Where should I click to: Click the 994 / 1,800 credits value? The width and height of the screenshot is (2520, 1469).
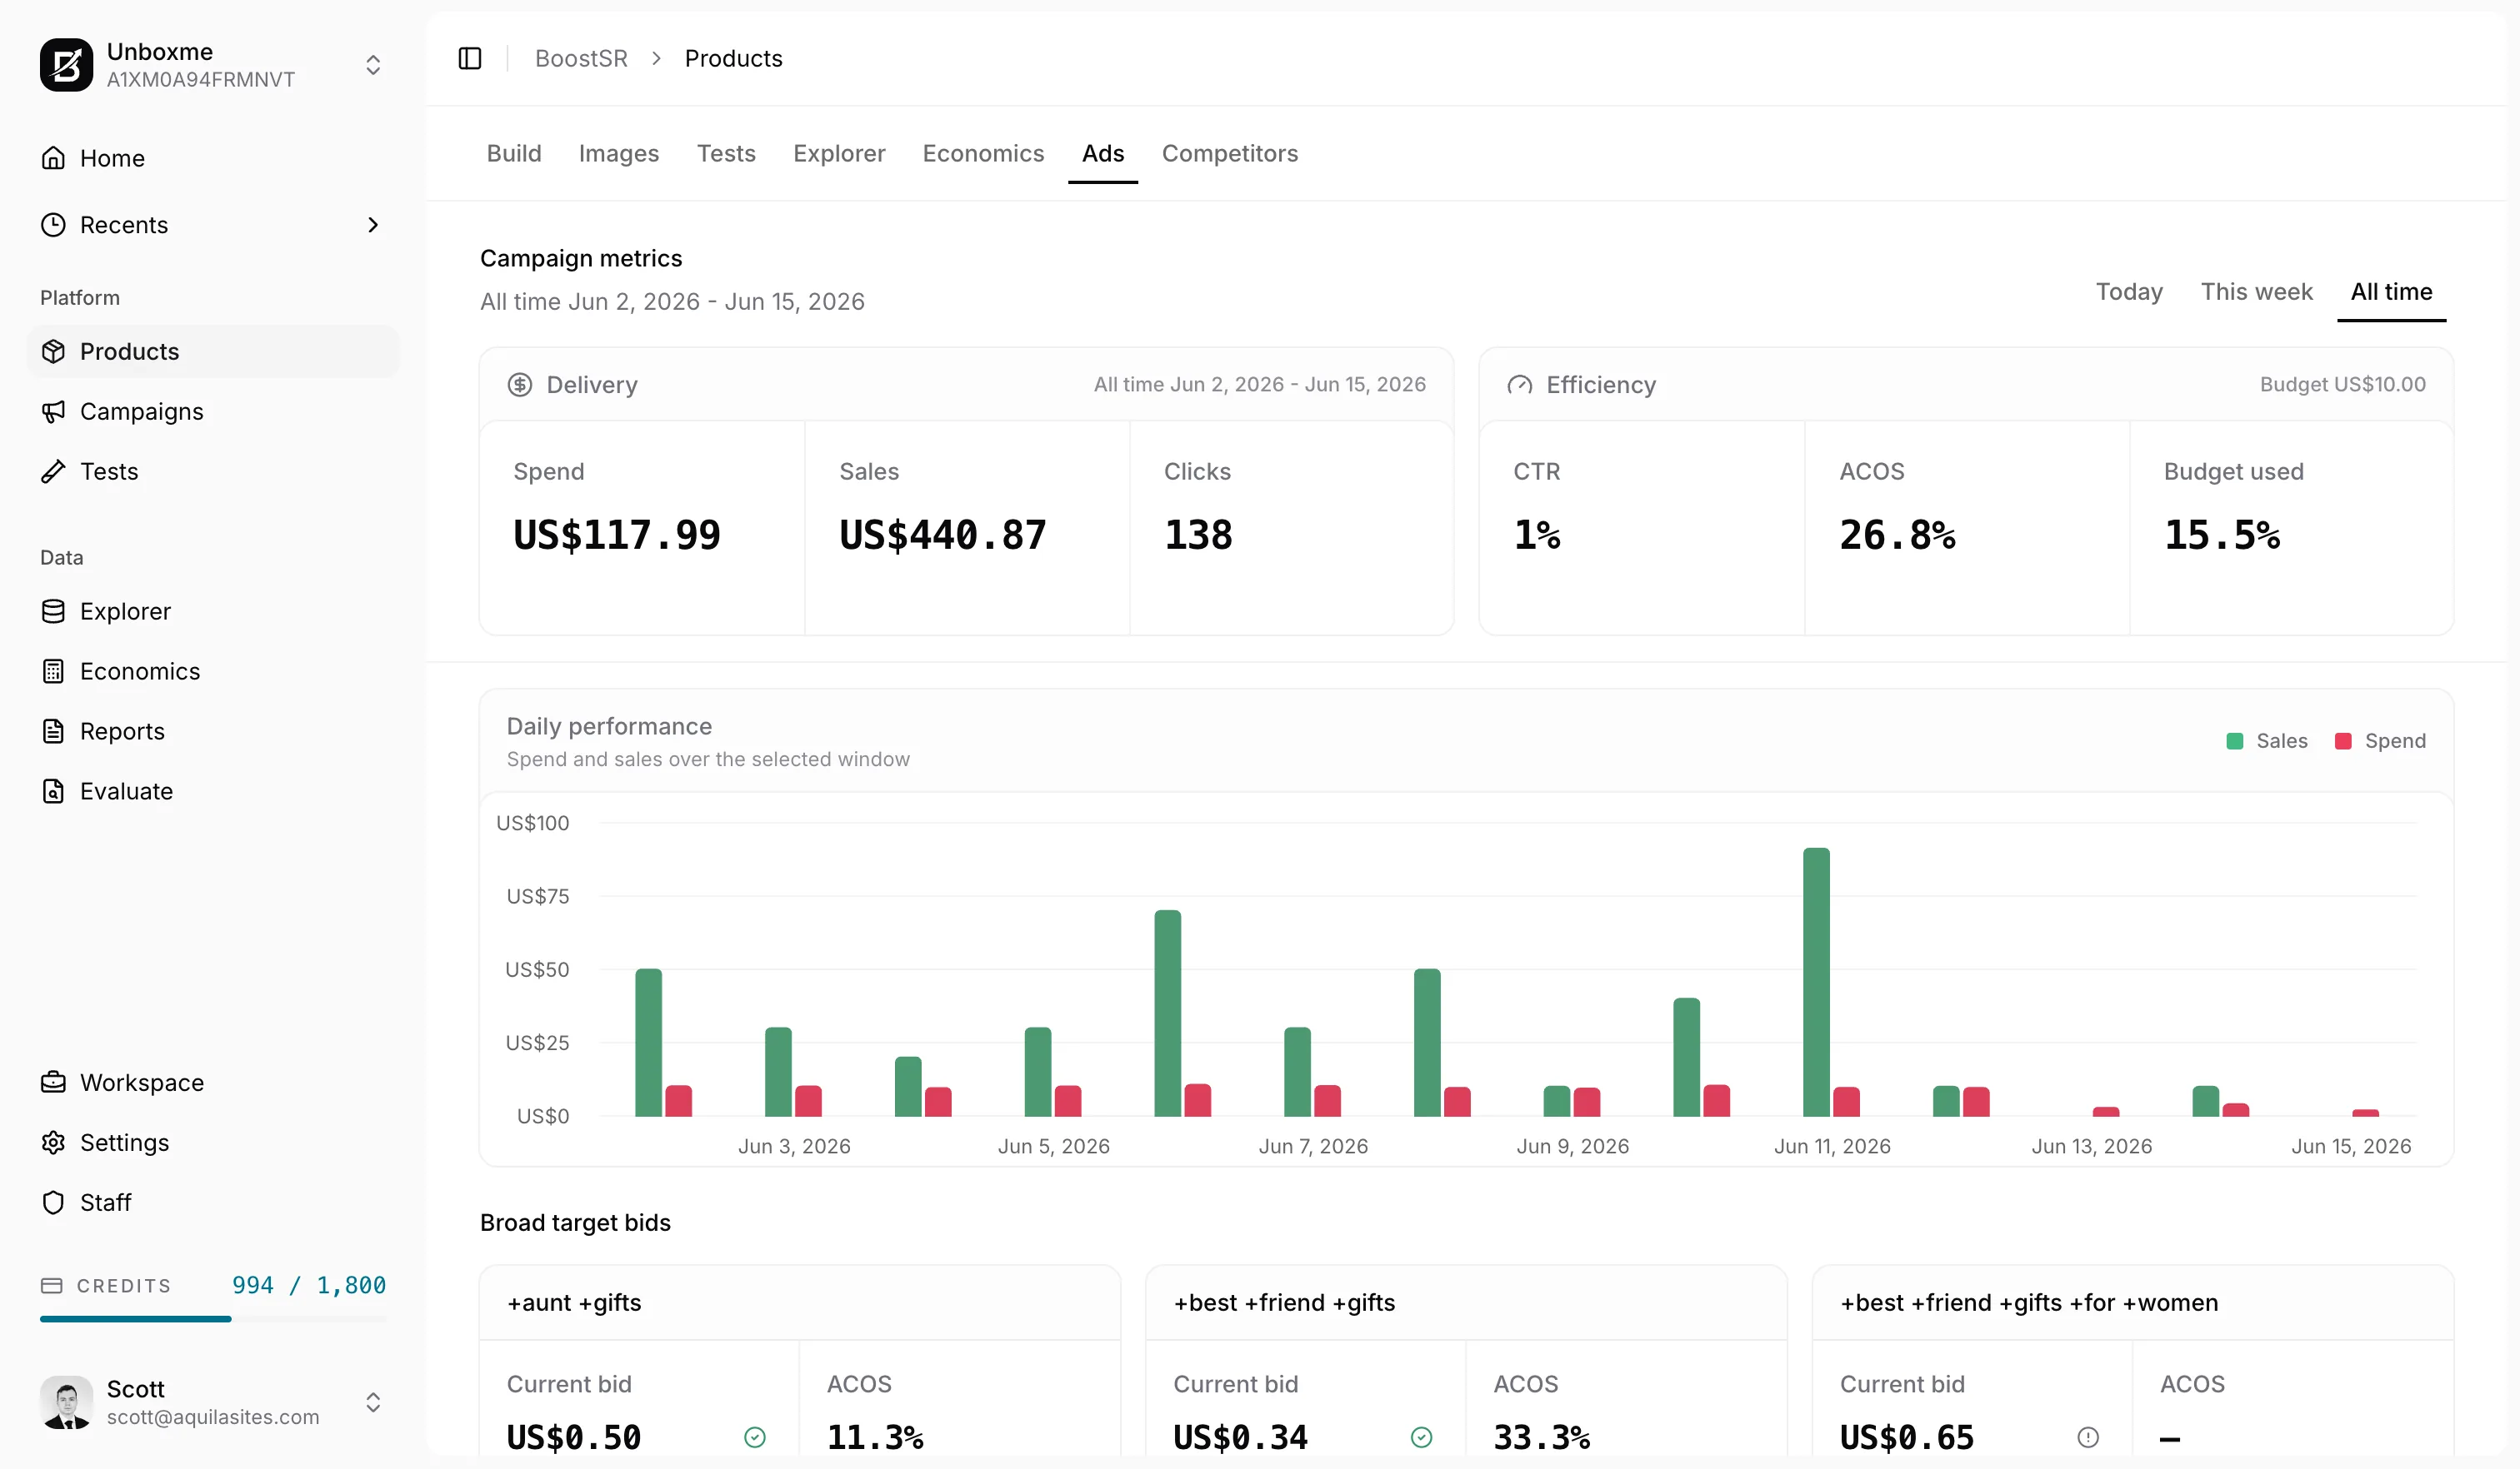[x=309, y=1285]
